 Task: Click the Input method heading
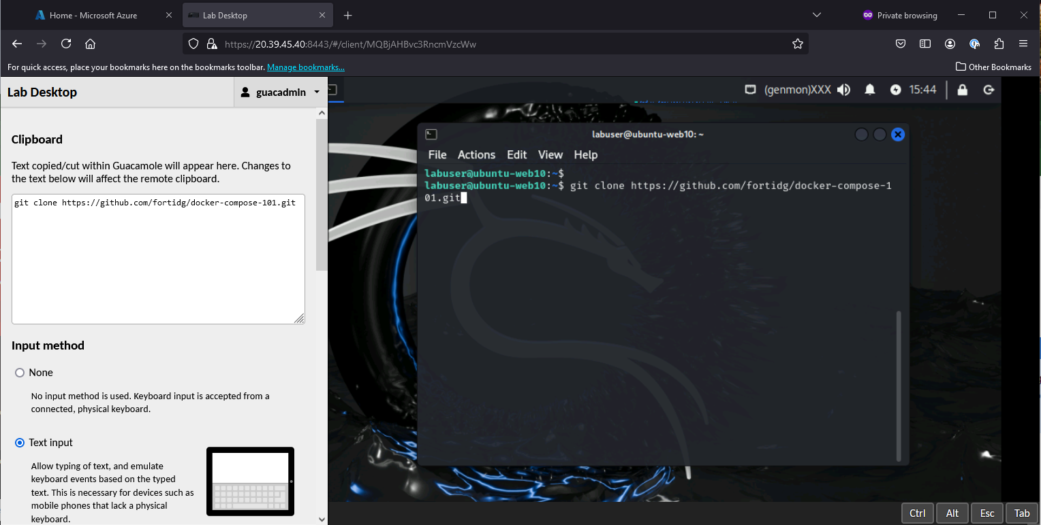tap(48, 345)
